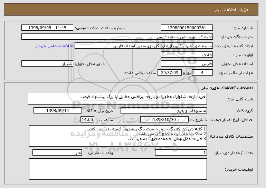Click the label 'حداقل تاریخ اعتبار قیمت:'
This screenshot has width=266, height=188.
(x=232, y=120)
